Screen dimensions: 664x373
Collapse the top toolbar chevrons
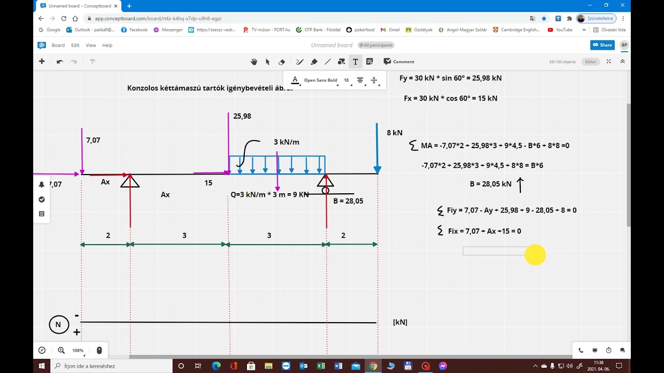pos(622,62)
